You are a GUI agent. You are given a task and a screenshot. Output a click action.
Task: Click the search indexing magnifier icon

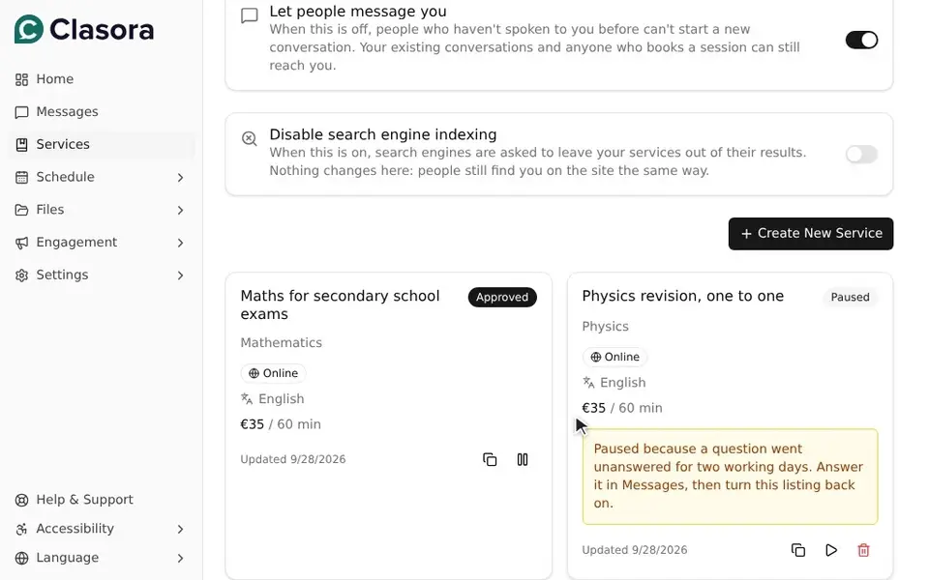click(x=250, y=138)
